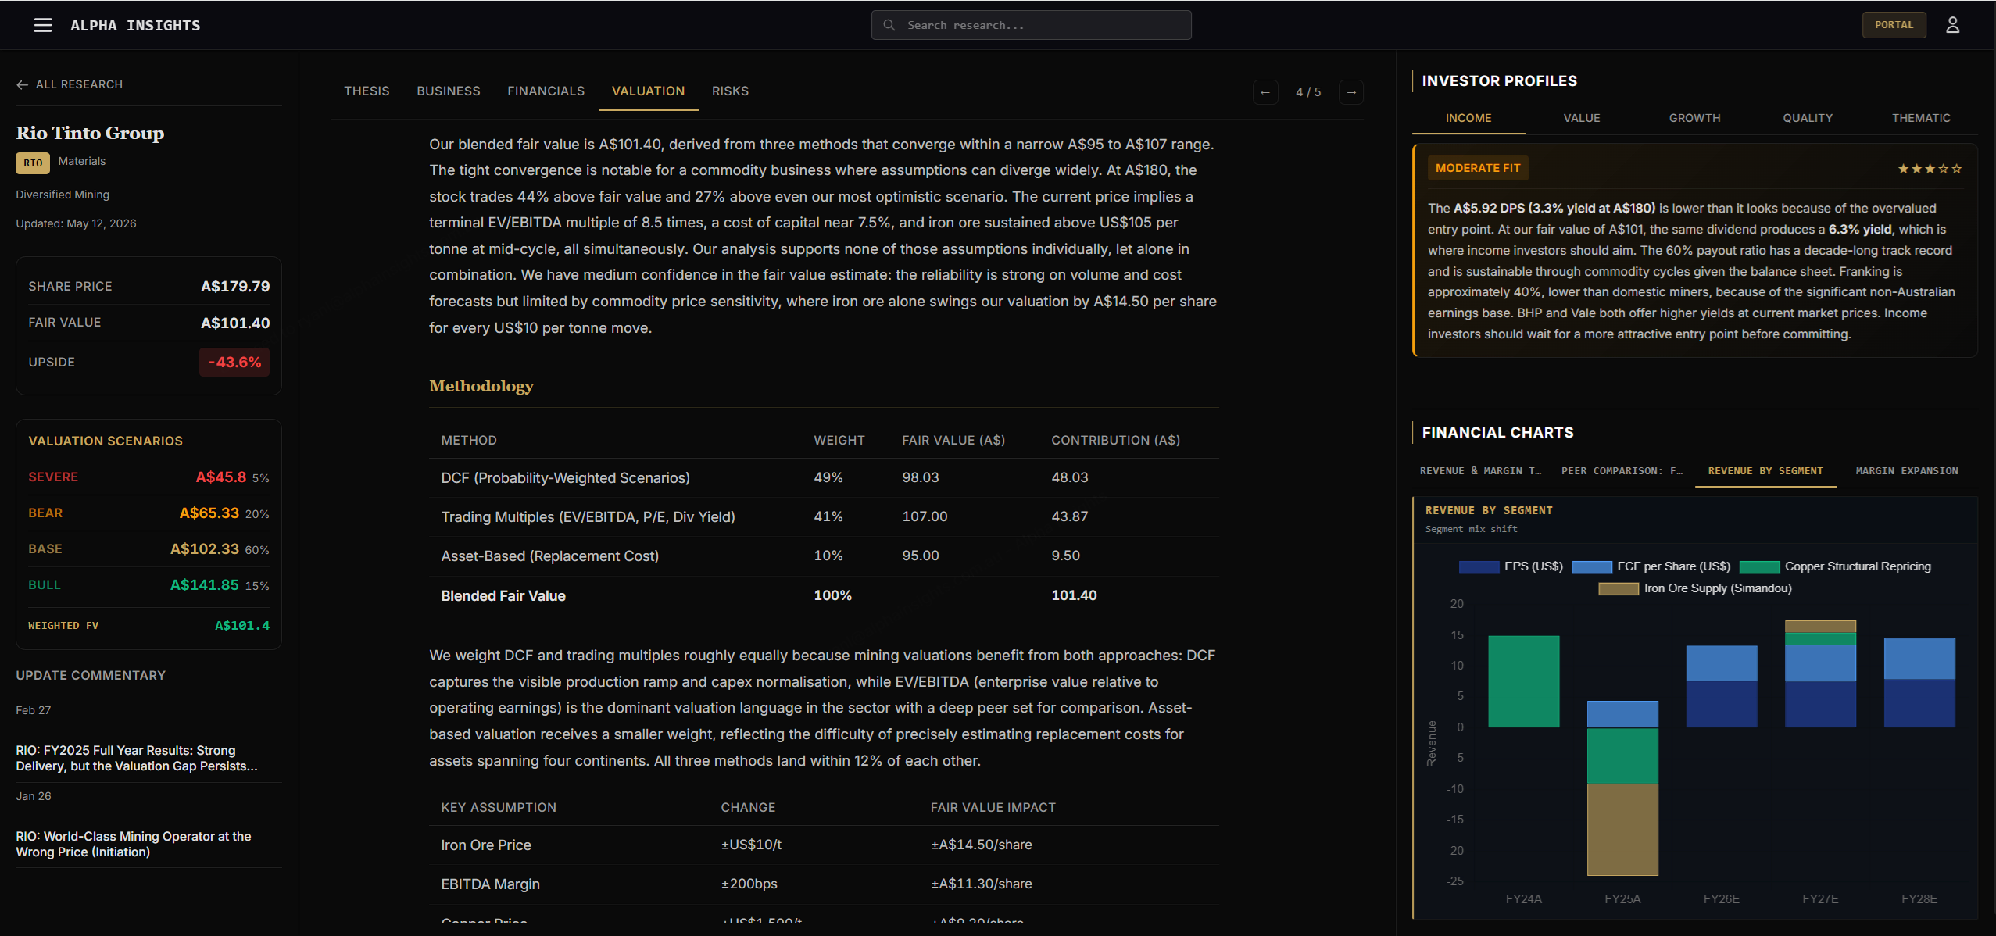Image resolution: width=1996 pixels, height=936 pixels.
Task: Click the 4 / 5 page indicator
Action: tap(1308, 92)
